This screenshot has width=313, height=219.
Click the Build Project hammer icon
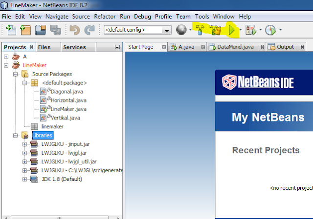pos(200,30)
